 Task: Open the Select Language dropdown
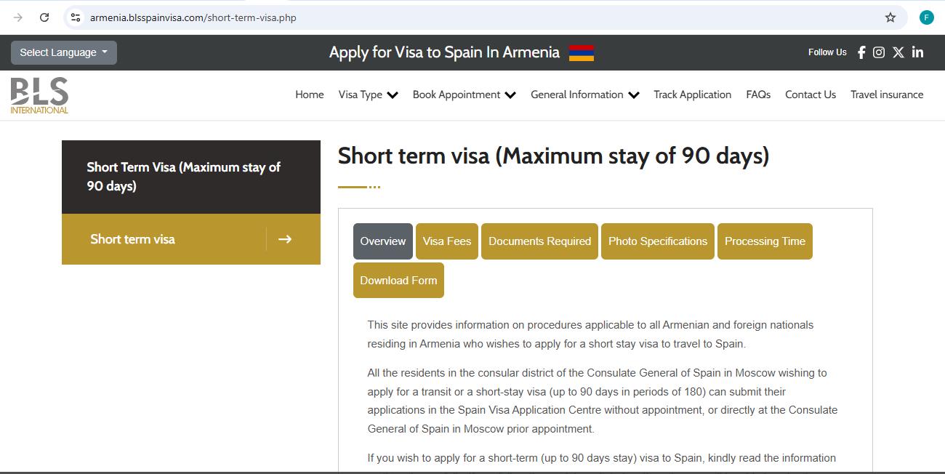tap(63, 52)
